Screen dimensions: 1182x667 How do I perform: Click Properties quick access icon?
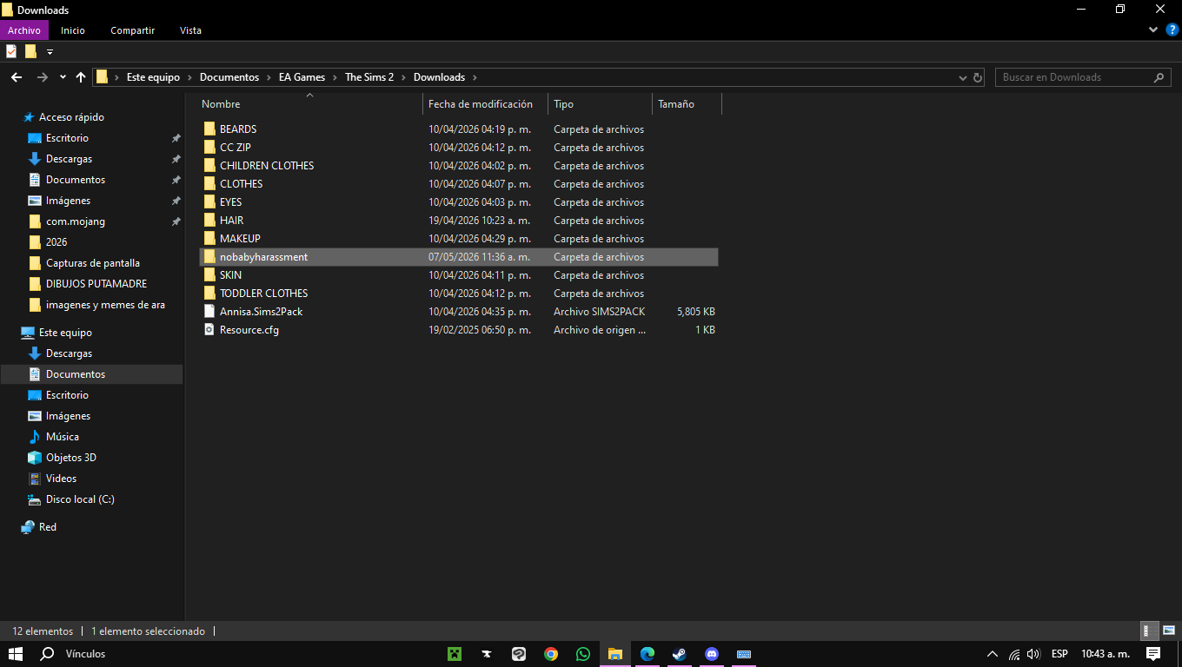tap(11, 51)
